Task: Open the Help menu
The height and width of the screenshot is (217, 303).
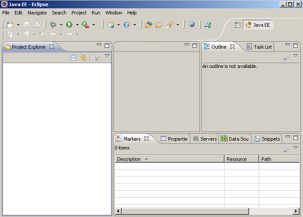Action: tap(132, 13)
